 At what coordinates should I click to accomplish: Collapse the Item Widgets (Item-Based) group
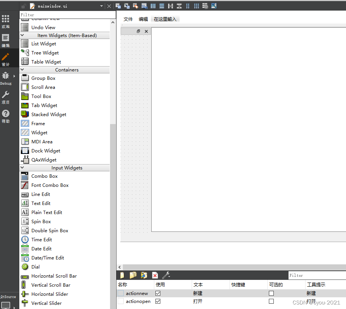pyautogui.click(x=22, y=35)
